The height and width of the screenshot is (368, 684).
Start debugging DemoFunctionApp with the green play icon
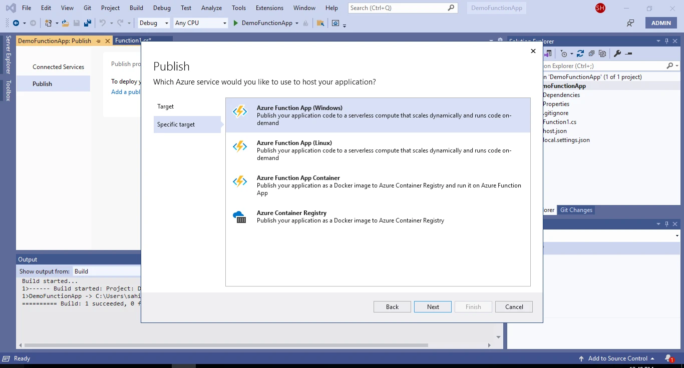pyautogui.click(x=235, y=23)
